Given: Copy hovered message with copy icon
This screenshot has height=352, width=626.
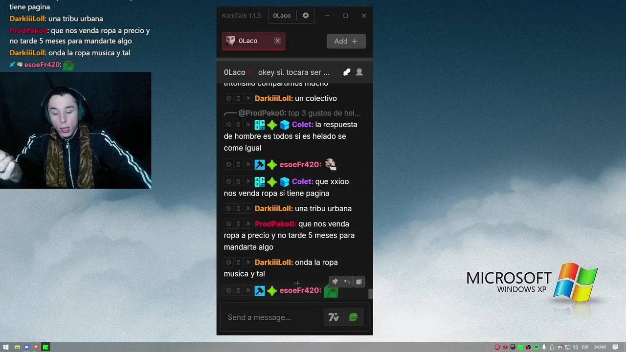Looking at the screenshot, I should [x=358, y=282].
